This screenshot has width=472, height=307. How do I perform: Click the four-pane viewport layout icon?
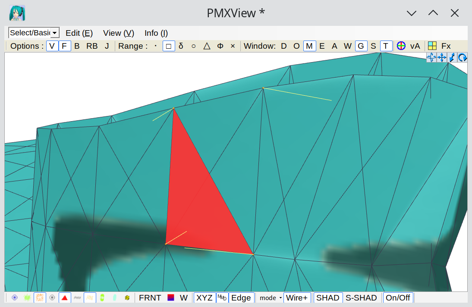(432, 46)
